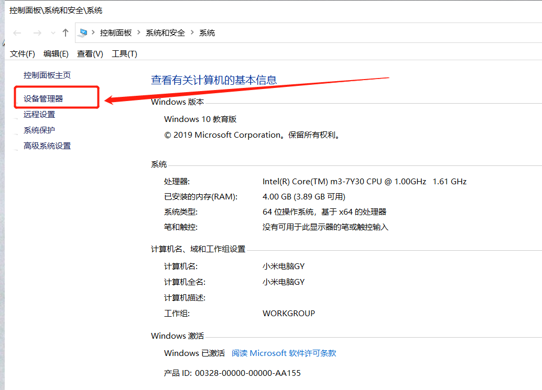
Task: Click the Forward navigation arrow
Action: tap(37, 32)
